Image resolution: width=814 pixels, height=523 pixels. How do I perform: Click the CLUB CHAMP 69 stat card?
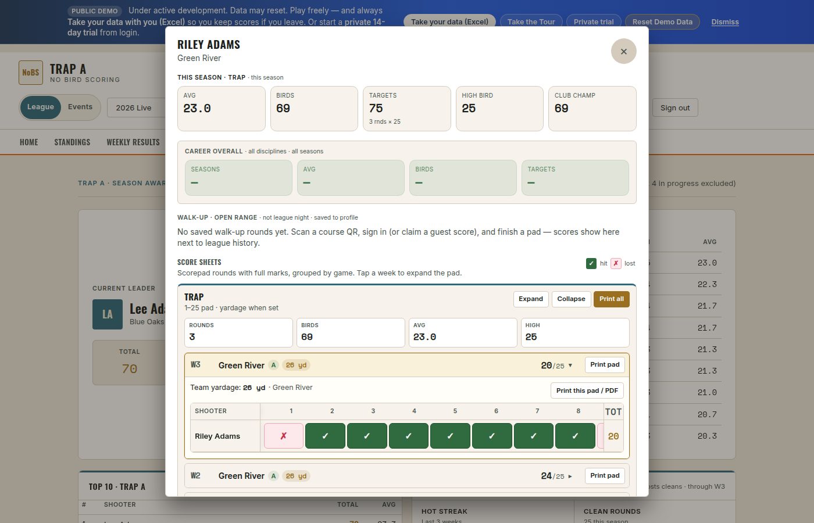tap(592, 109)
